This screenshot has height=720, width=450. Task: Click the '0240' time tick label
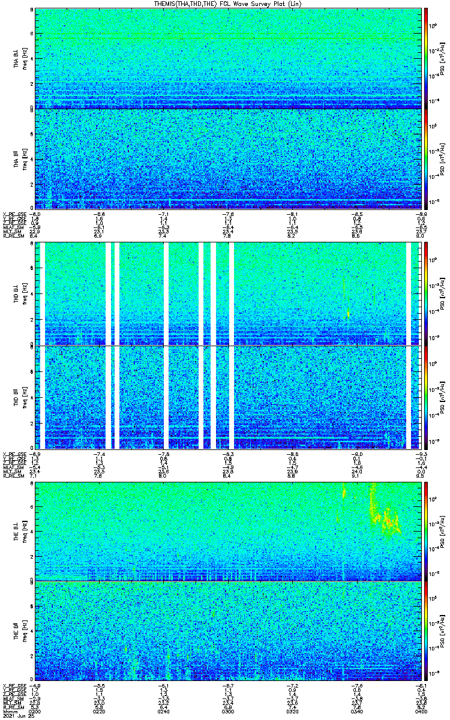pyautogui.click(x=164, y=711)
